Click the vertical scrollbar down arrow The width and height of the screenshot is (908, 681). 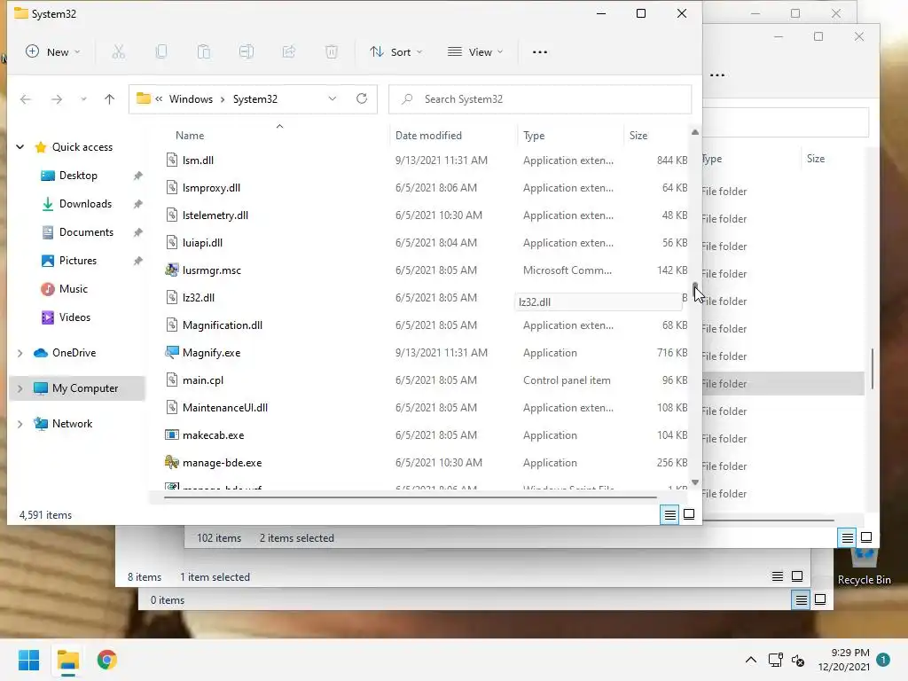click(695, 481)
